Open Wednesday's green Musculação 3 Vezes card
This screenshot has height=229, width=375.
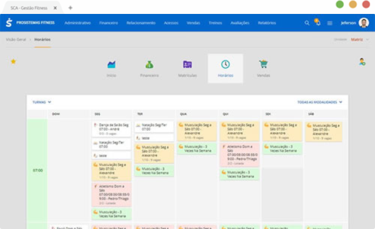tap(197, 148)
